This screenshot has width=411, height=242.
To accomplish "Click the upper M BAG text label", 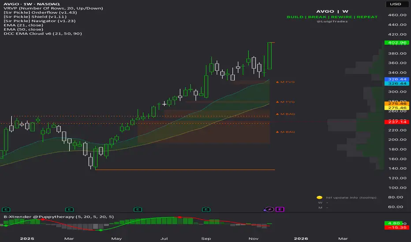I will [x=288, y=114].
